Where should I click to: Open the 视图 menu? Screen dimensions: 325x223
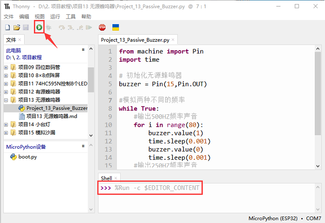[39, 16]
